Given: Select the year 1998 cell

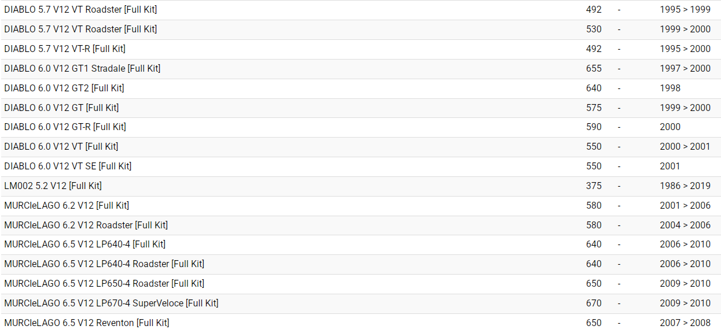Looking at the screenshot, I should (670, 88).
